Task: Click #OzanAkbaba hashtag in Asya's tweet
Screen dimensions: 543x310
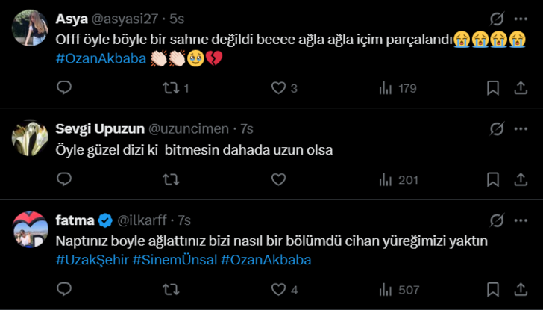Action: [x=101, y=58]
